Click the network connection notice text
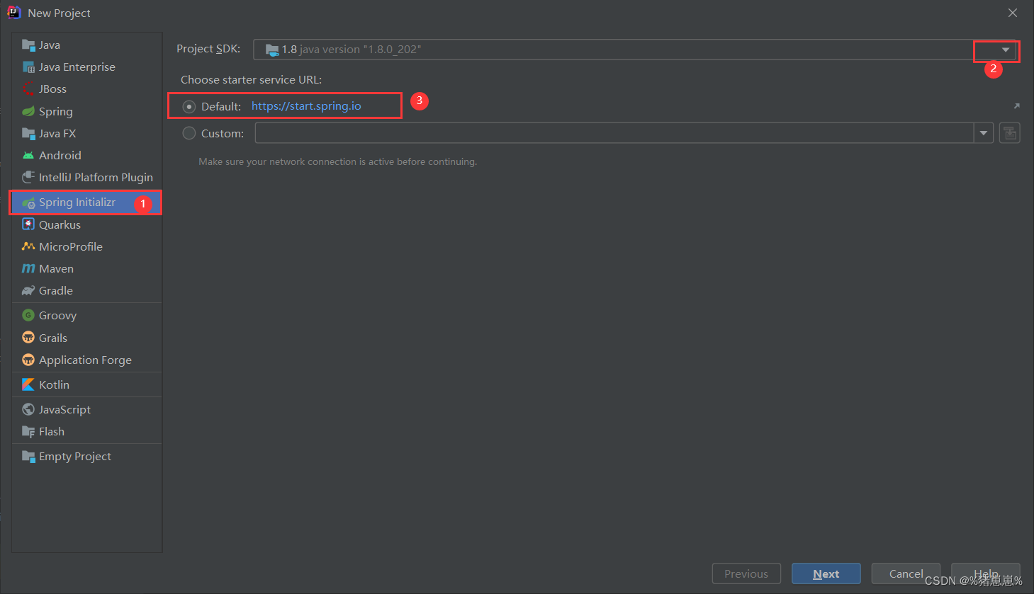The width and height of the screenshot is (1034, 594). [x=337, y=162]
